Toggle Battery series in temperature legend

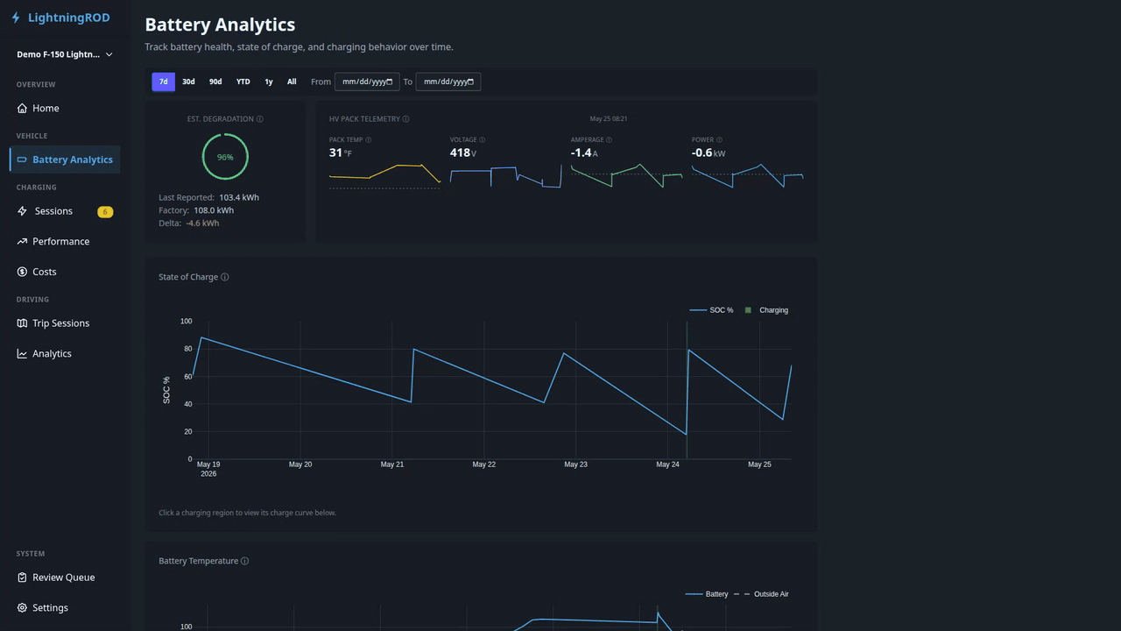[x=707, y=594]
